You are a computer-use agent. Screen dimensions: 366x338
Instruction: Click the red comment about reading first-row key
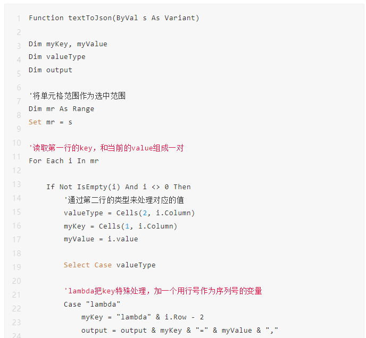[106, 148]
